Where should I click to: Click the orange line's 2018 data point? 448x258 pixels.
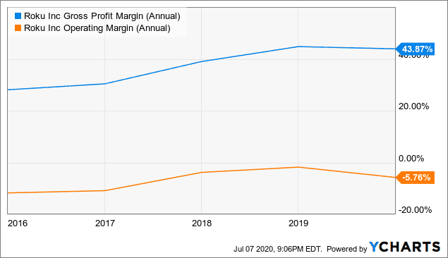click(202, 173)
